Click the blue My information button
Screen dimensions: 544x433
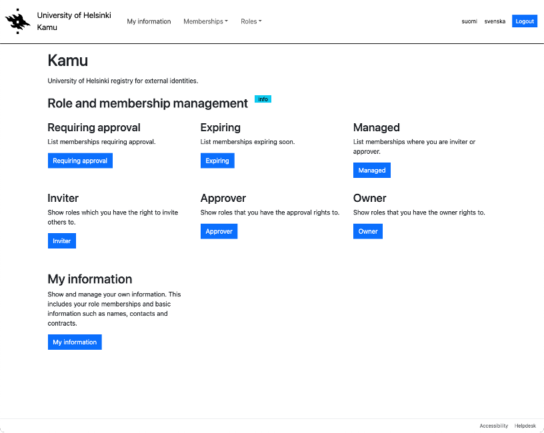75,342
